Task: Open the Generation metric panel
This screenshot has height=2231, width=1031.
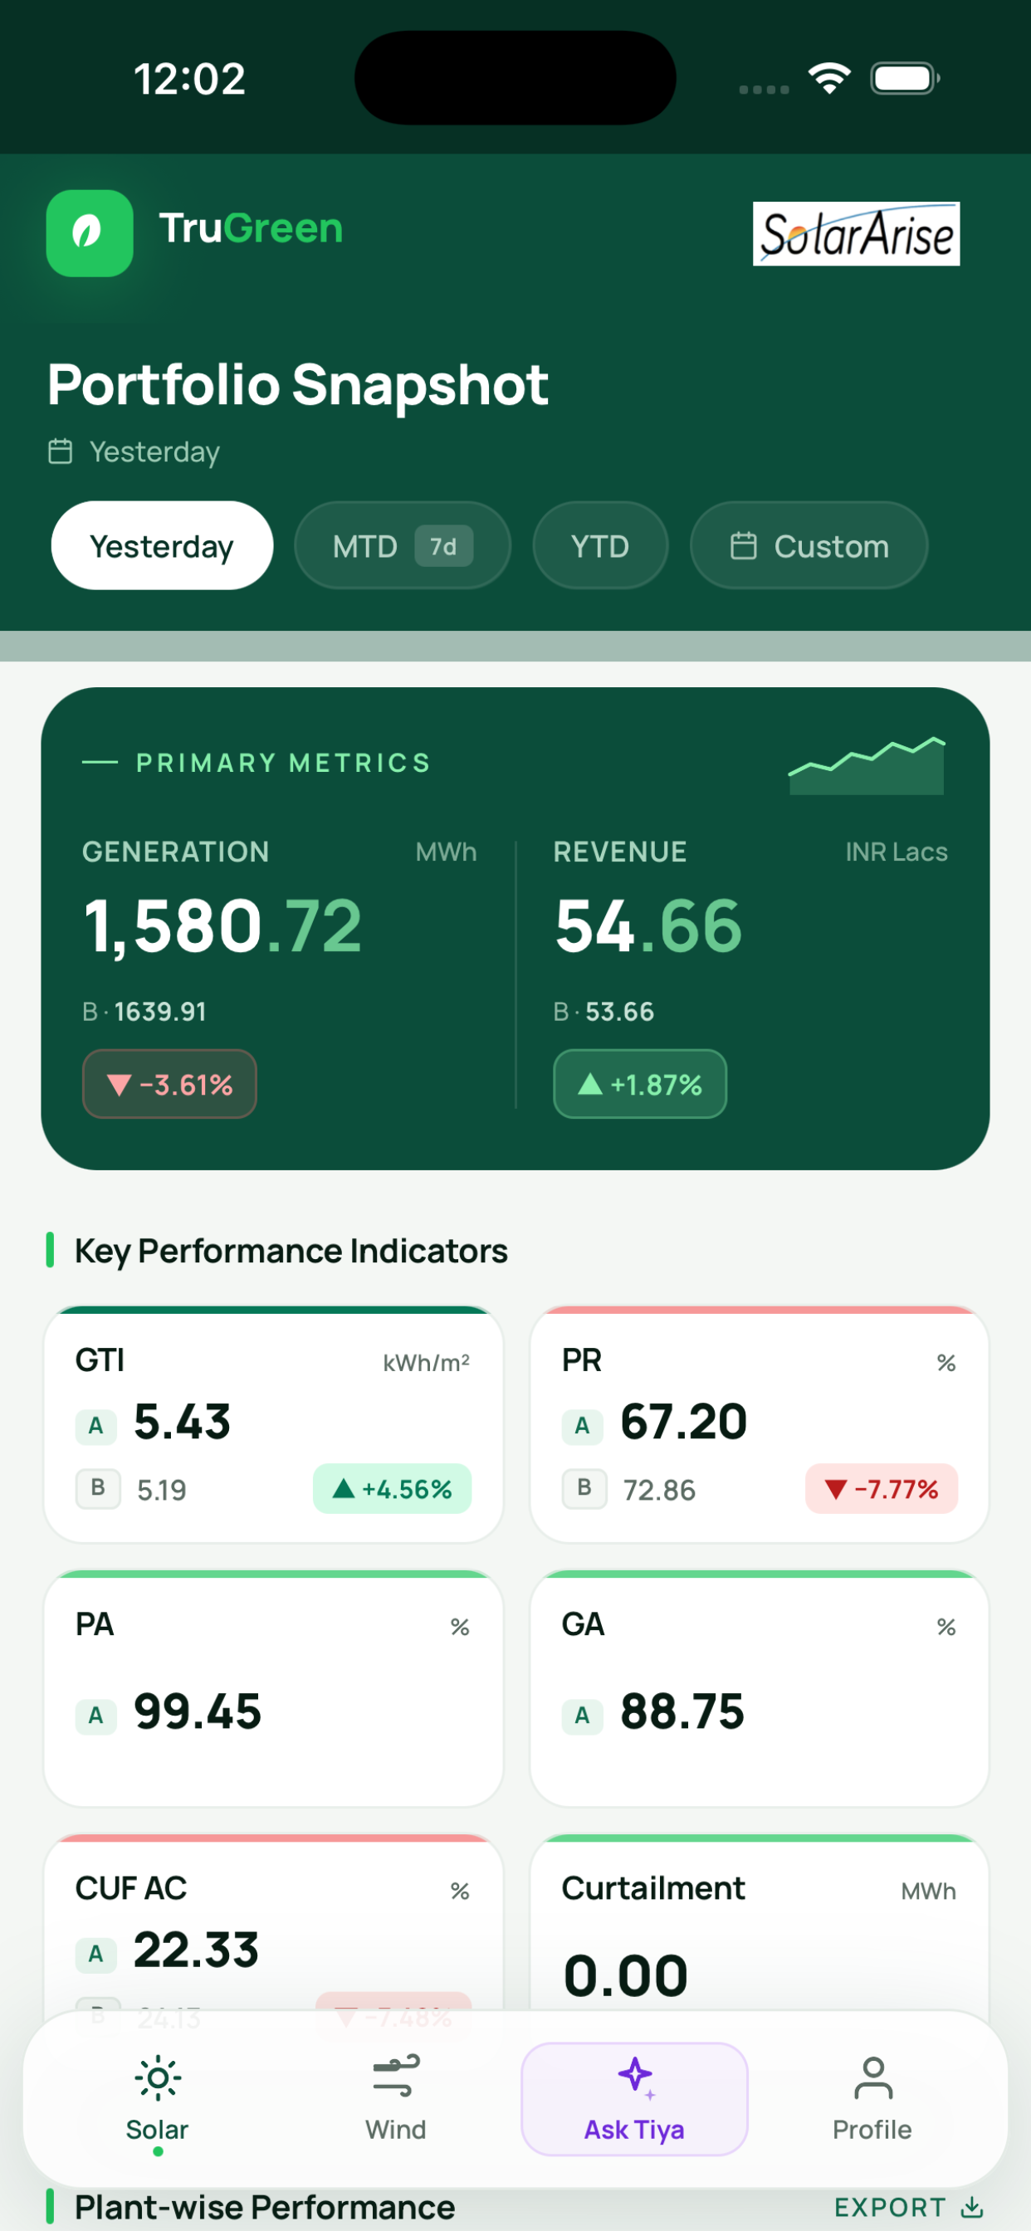Action: 279,974
